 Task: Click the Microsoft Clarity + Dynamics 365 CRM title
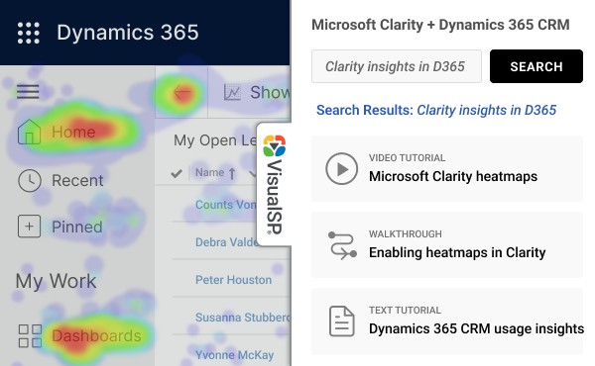point(440,25)
